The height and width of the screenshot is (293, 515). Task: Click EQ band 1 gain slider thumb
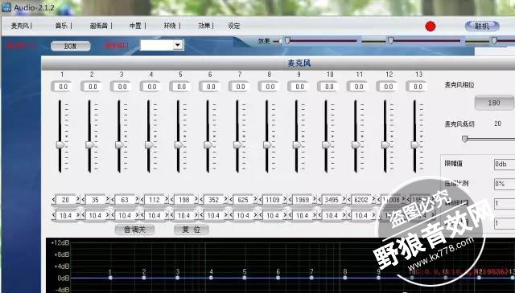coord(60,144)
